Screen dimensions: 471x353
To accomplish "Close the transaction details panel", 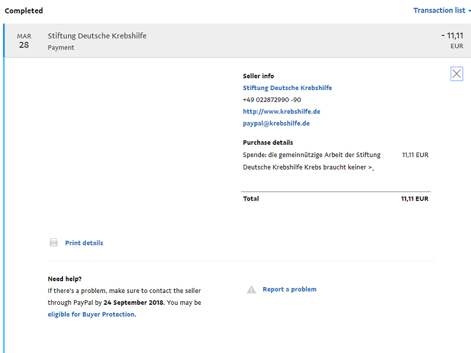I will (457, 74).
